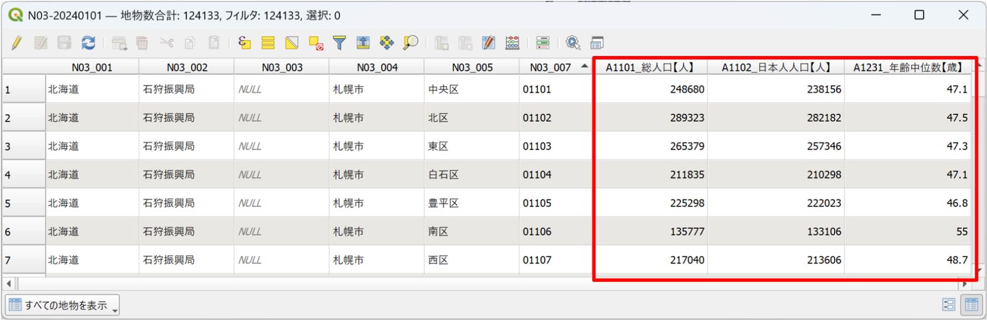Click the 豊平区 cell
Image resolution: width=987 pixels, height=320 pixels.
[x=471, y=203]
